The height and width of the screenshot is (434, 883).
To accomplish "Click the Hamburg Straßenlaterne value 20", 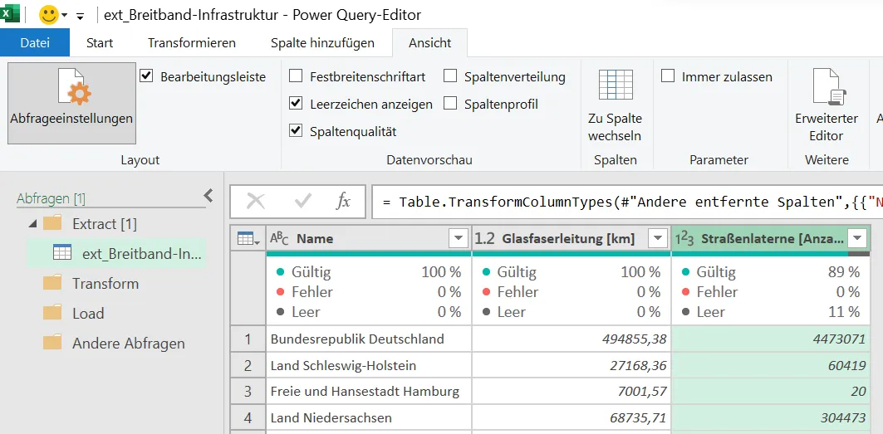I will (x=858, y=391).
